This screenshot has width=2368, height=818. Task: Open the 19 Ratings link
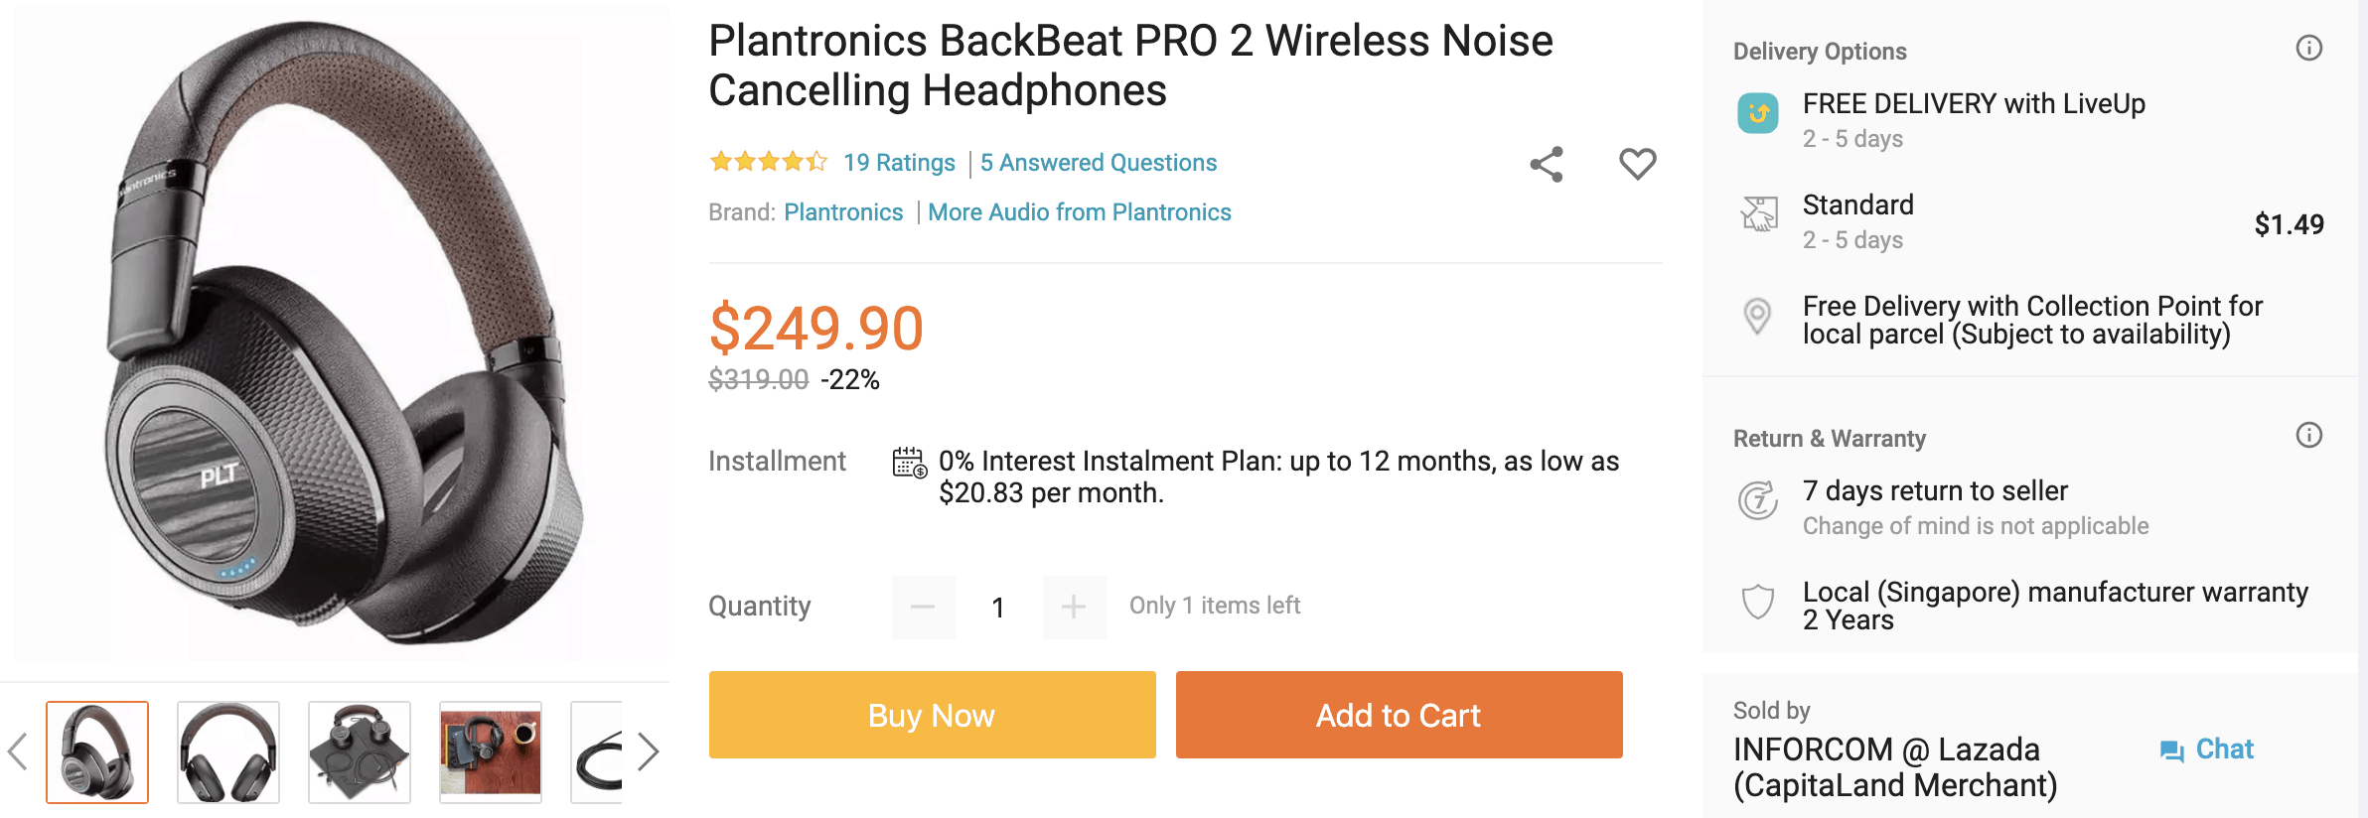point(899,163)
